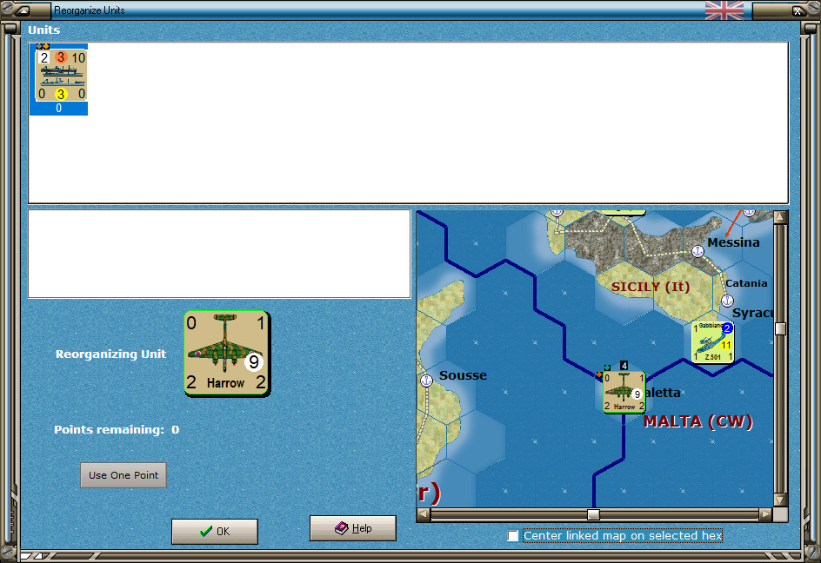Screen dimensions: 821x563
Task: Click the blue 2 badge on Z.501 counter
Action: [x=727, y=328]
